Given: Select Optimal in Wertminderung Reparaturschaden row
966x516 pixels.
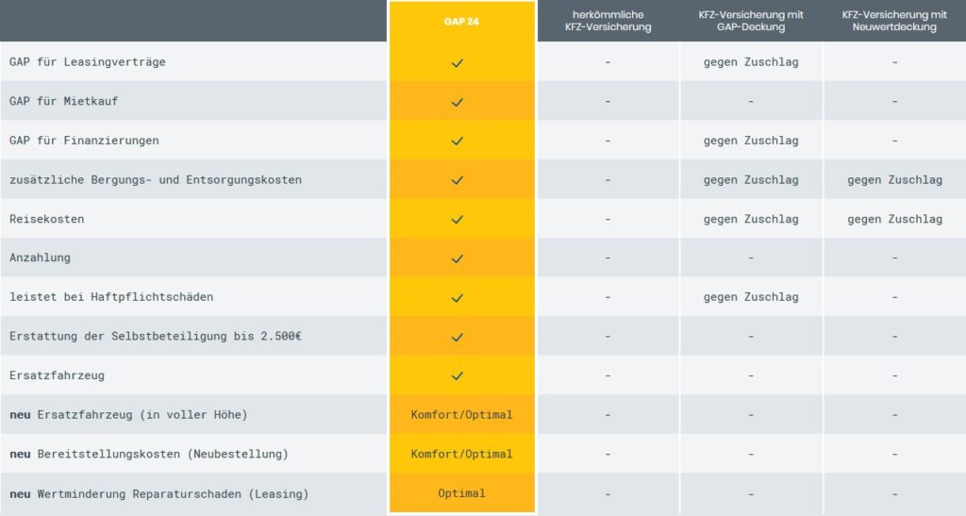Looking at the screenshot, I should tap(461, 493).
